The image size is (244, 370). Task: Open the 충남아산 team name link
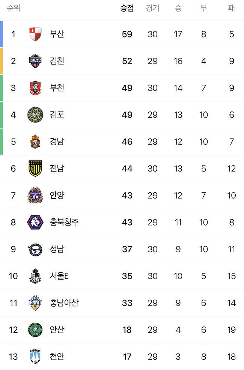coord(64,303)
